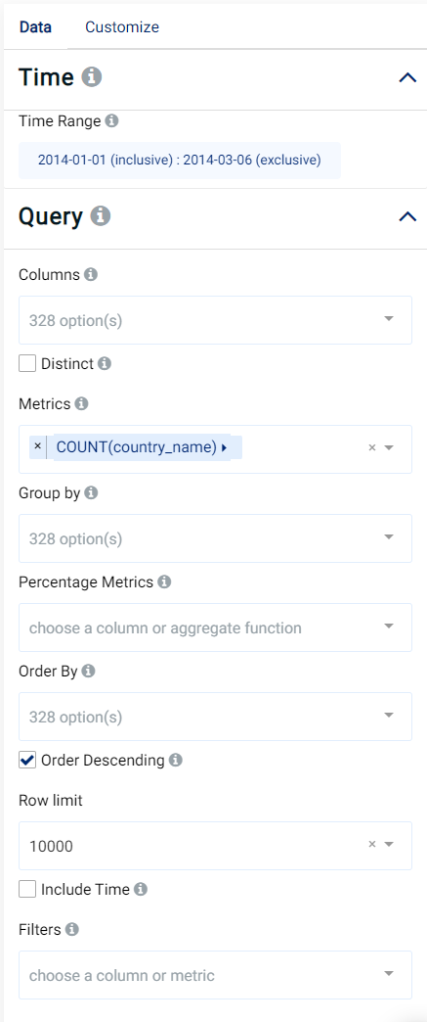Collapse the Query section chevron
Viewport: 427px width, 1022px height.
click(407, 216)
